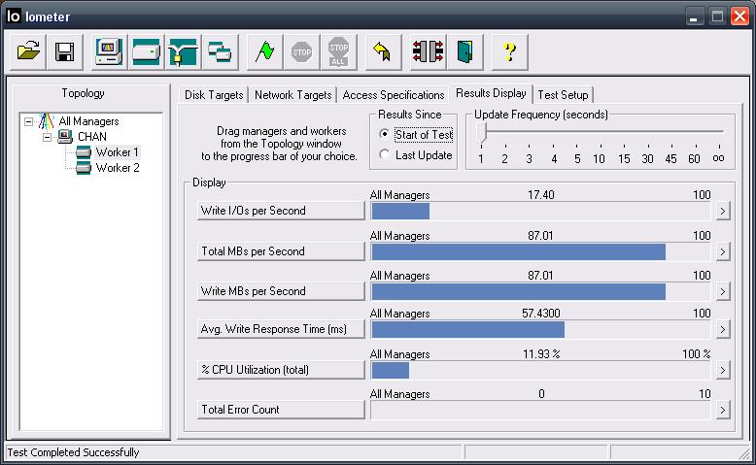Click % CPU Utilization (total) button
Image resolution: width=756 pixels, height=465 pixels.
click(x=281, y=370)
